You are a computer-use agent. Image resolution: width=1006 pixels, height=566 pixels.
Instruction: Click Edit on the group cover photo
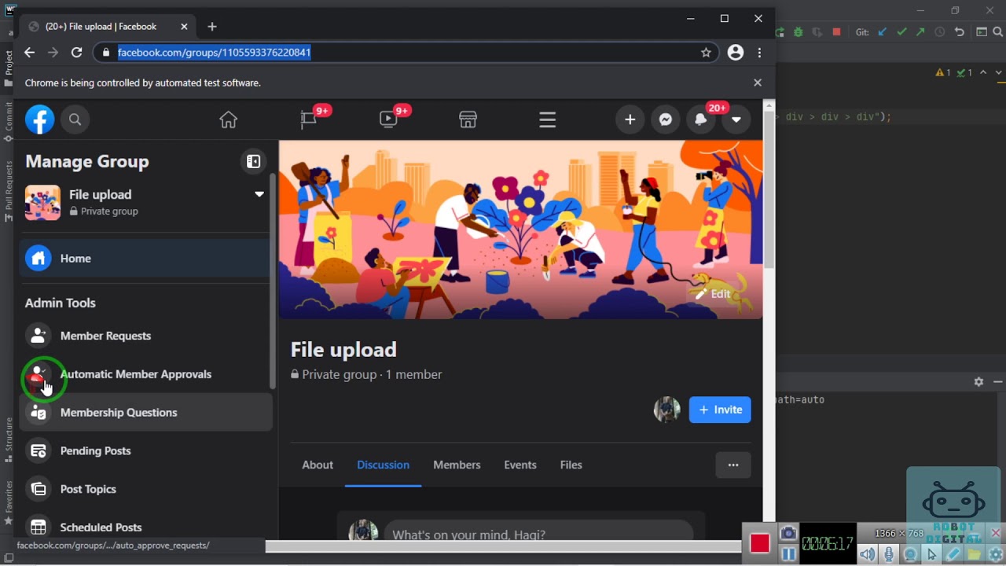tap(713, 294)
